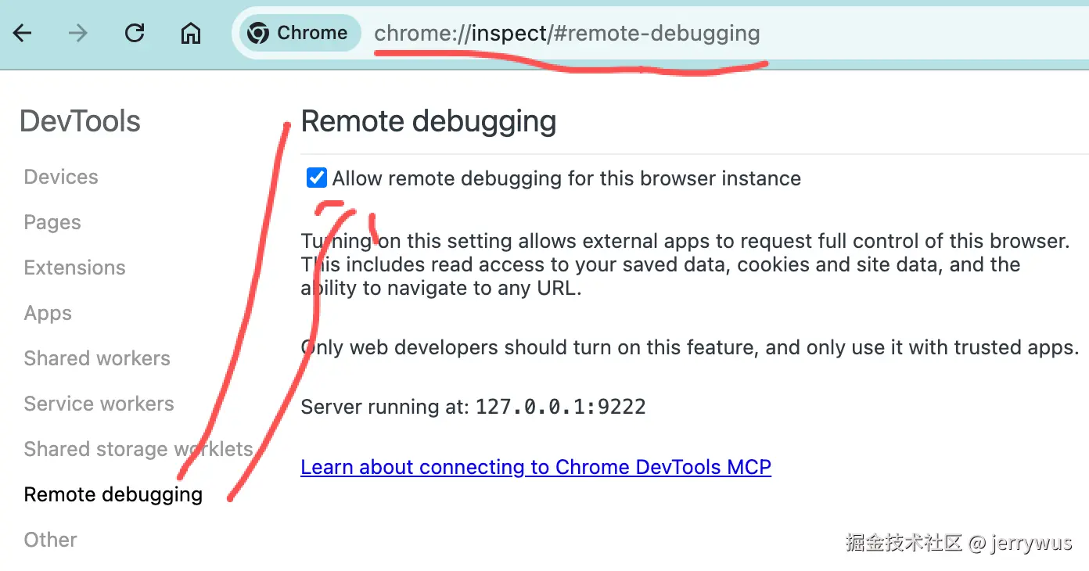Go to the home page icon
Viewport: 1089px width, 571px height.
coord(191,34)
